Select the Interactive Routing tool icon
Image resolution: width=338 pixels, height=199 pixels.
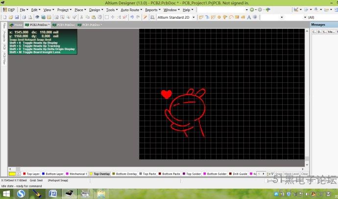point(201,17)
